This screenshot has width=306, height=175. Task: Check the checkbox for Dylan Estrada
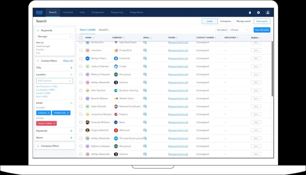pyautogui.click(x=80, y=106)
